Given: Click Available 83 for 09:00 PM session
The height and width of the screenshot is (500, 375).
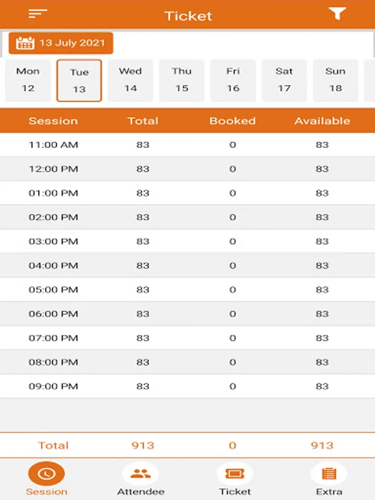Looking at the screenshot, I should click(x=322, y=386).
